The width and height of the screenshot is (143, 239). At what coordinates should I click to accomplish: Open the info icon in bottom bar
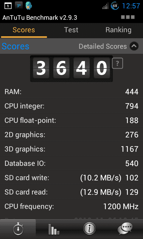(89, 229)
